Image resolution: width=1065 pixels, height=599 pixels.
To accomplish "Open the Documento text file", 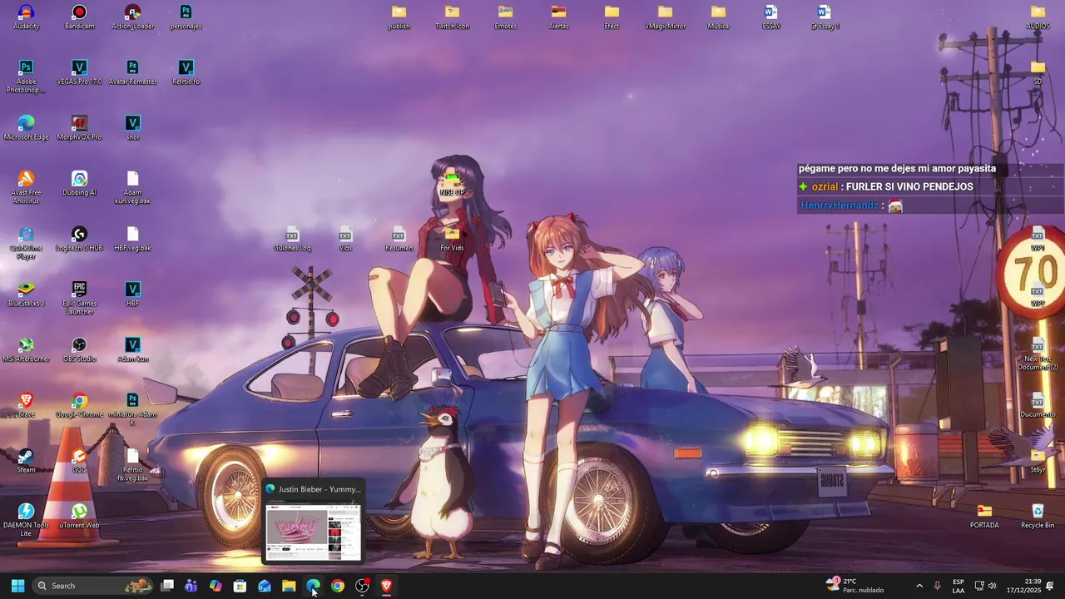I will pos(1038,406).
